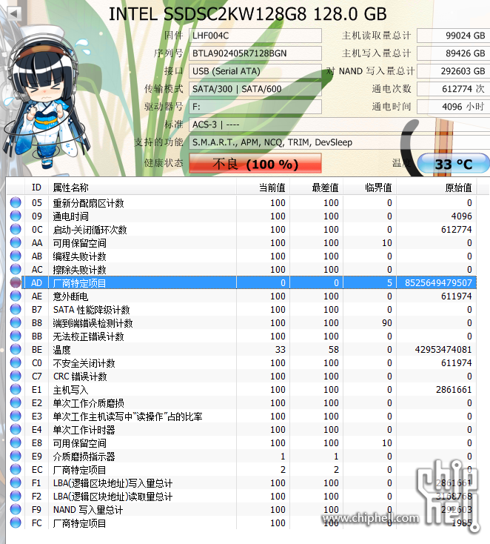Click the standard field ACS-3
The image size is (490, 544).
(x=339, y=125)
